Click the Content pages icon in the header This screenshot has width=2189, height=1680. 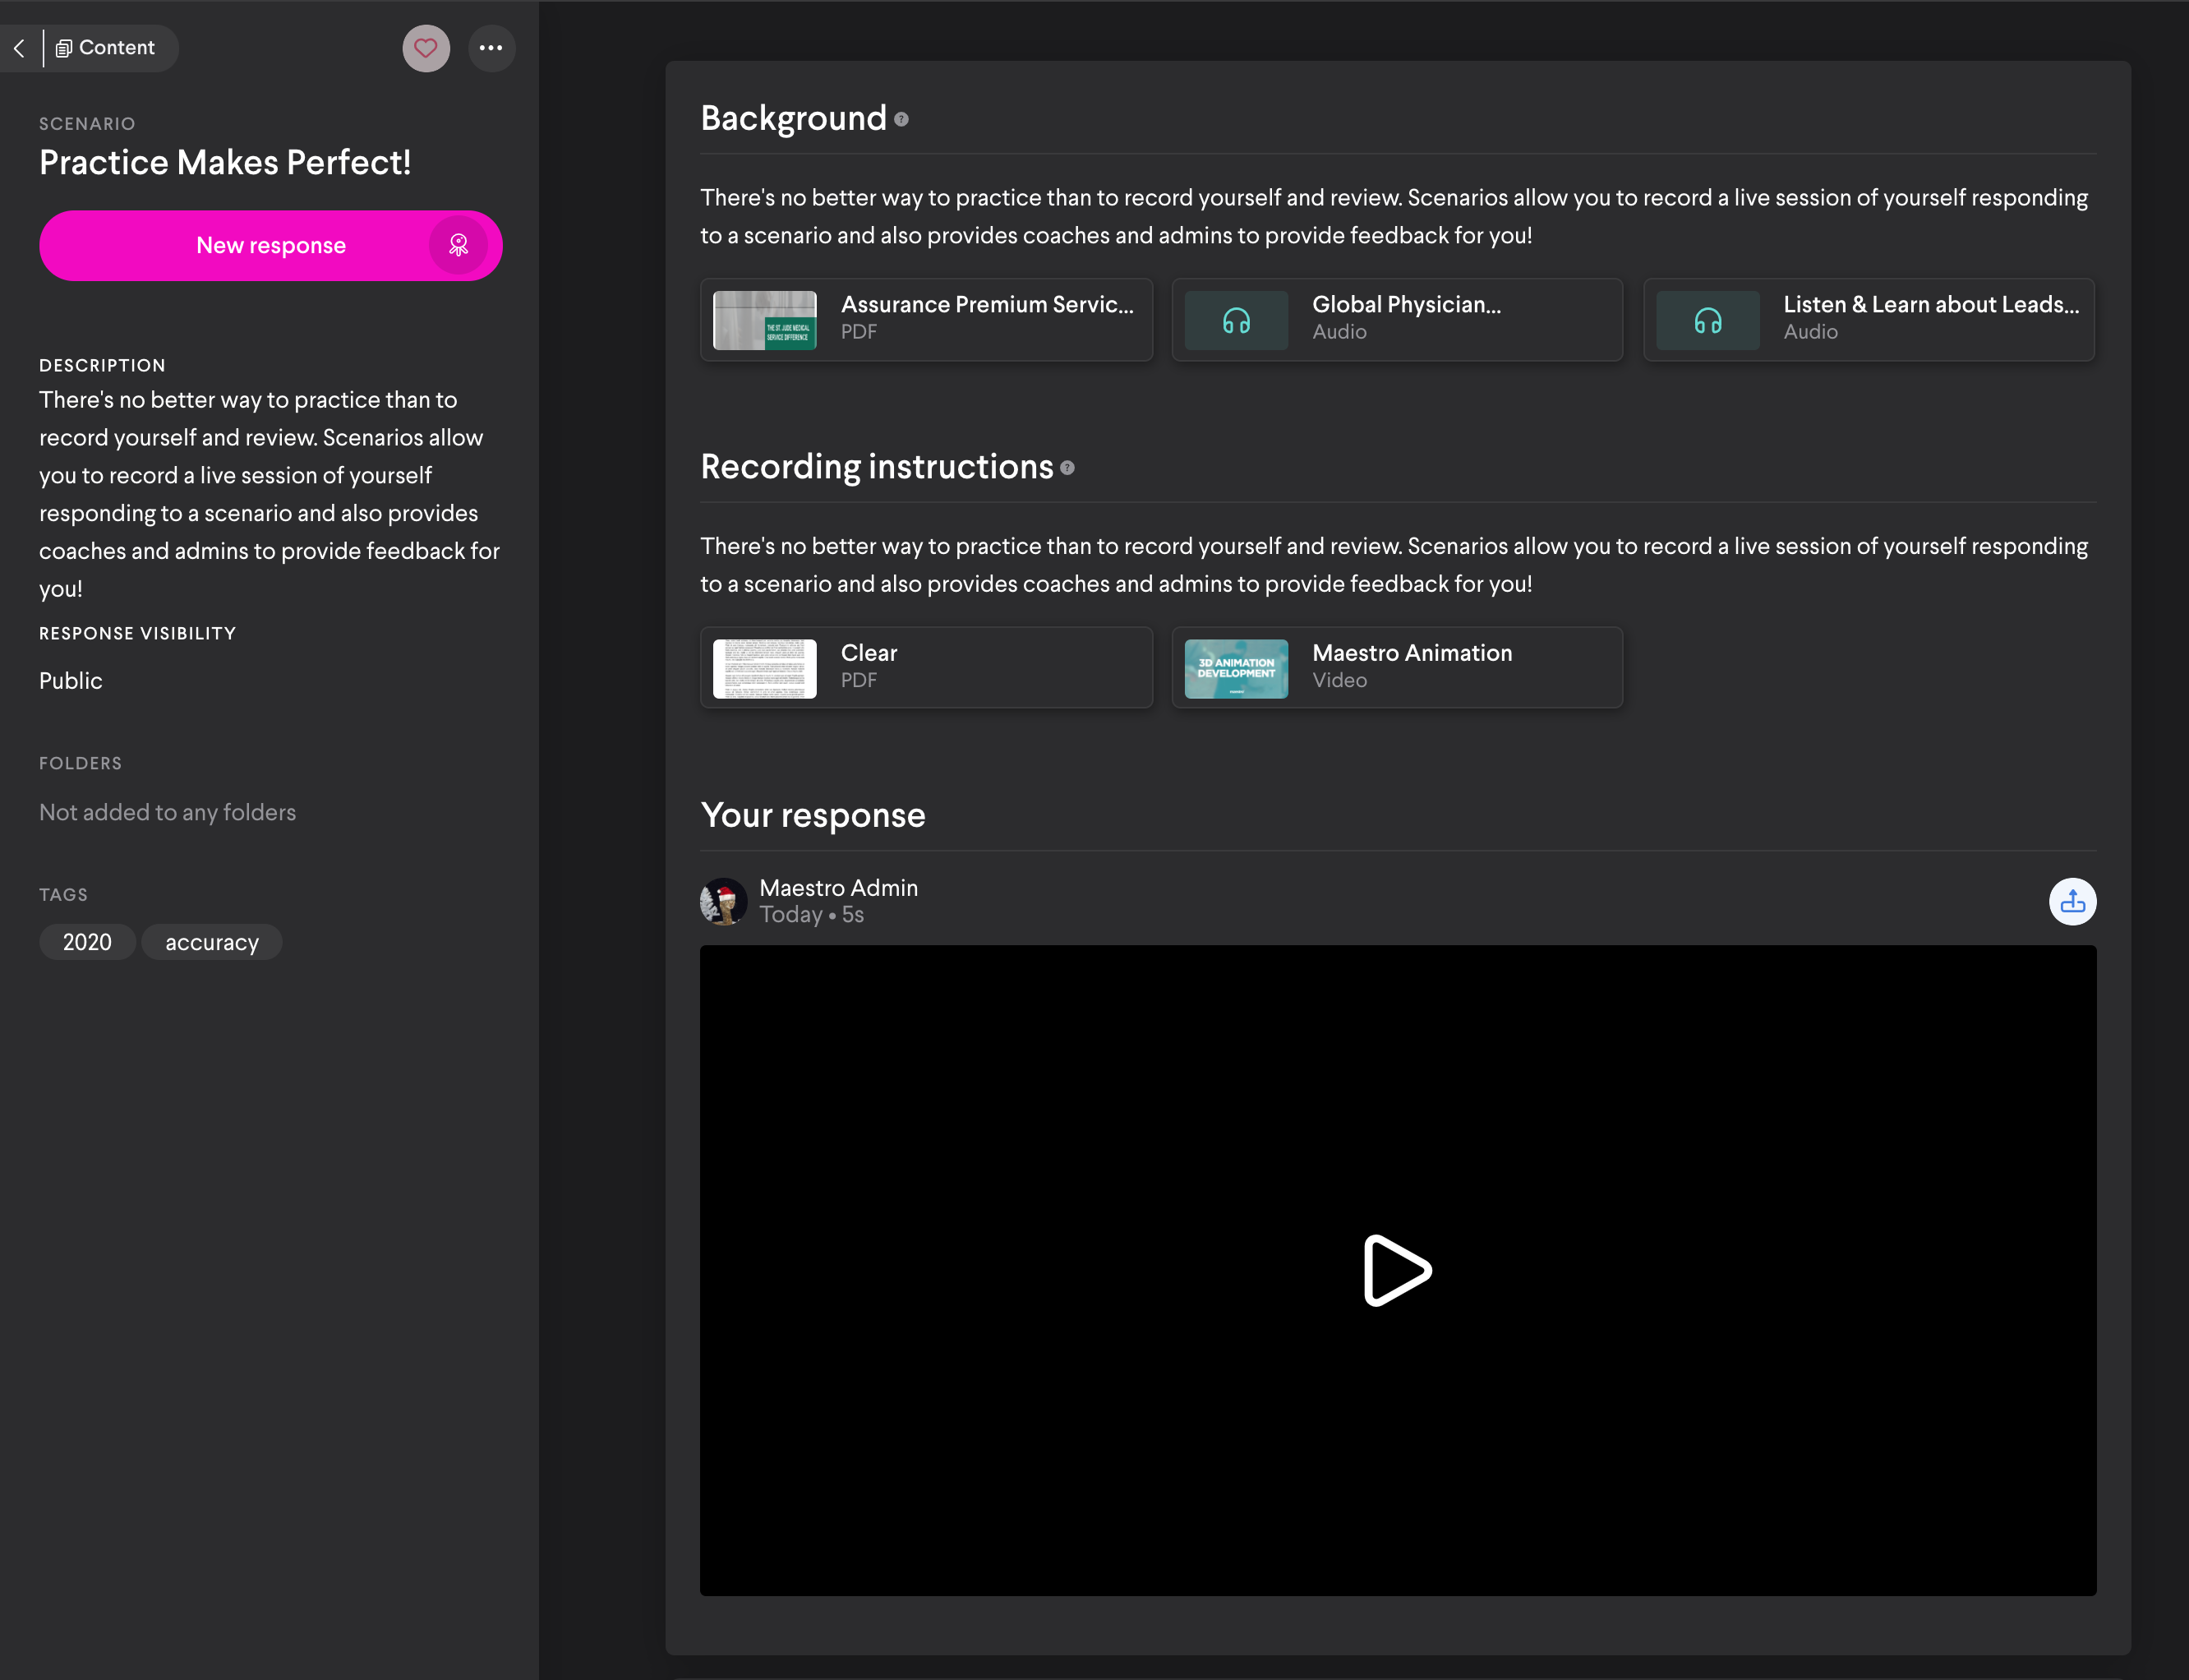tap(64, 48)
